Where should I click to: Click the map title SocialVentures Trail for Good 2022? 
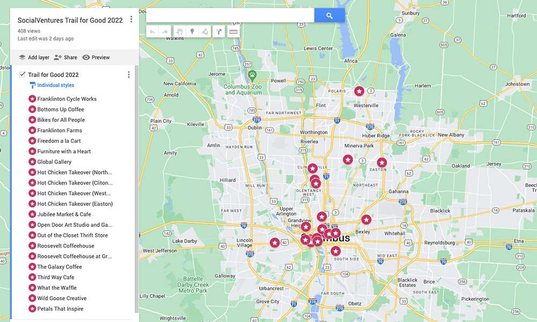70,20
